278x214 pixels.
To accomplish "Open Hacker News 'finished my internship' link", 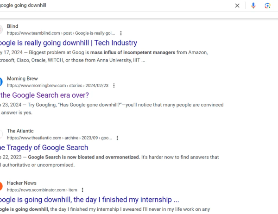I will 89,200.
